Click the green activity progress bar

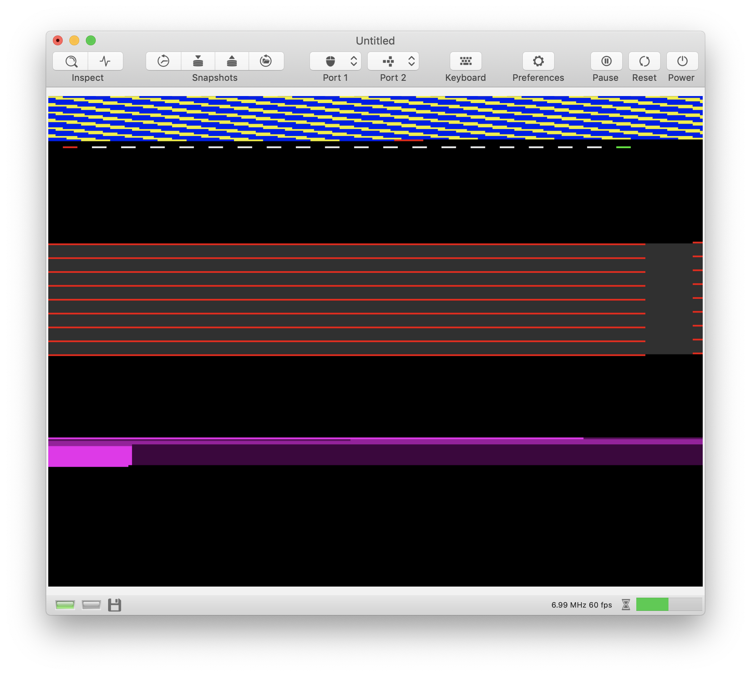[x=669, y=604]
